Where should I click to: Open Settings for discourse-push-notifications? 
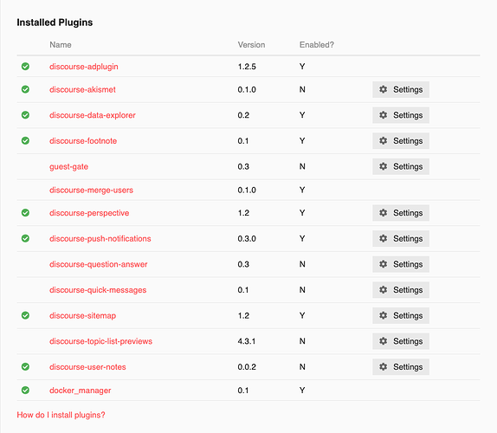[401, 238]
